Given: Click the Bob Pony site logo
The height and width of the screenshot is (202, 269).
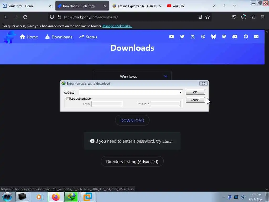Looking at the screenshot, I should 10,37.
